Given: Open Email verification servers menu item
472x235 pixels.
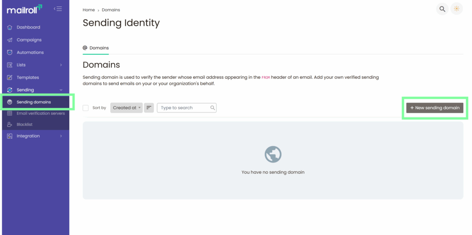Looking at the screenshot, I should click(41, 113).
